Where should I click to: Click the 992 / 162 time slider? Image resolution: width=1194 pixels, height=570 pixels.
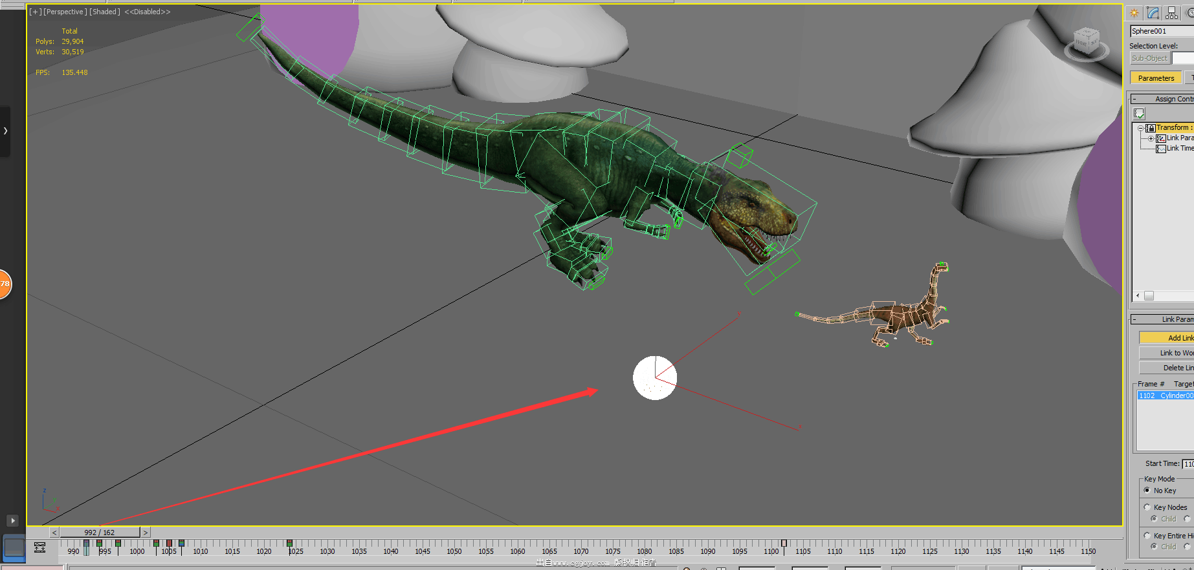click(100, 533)
